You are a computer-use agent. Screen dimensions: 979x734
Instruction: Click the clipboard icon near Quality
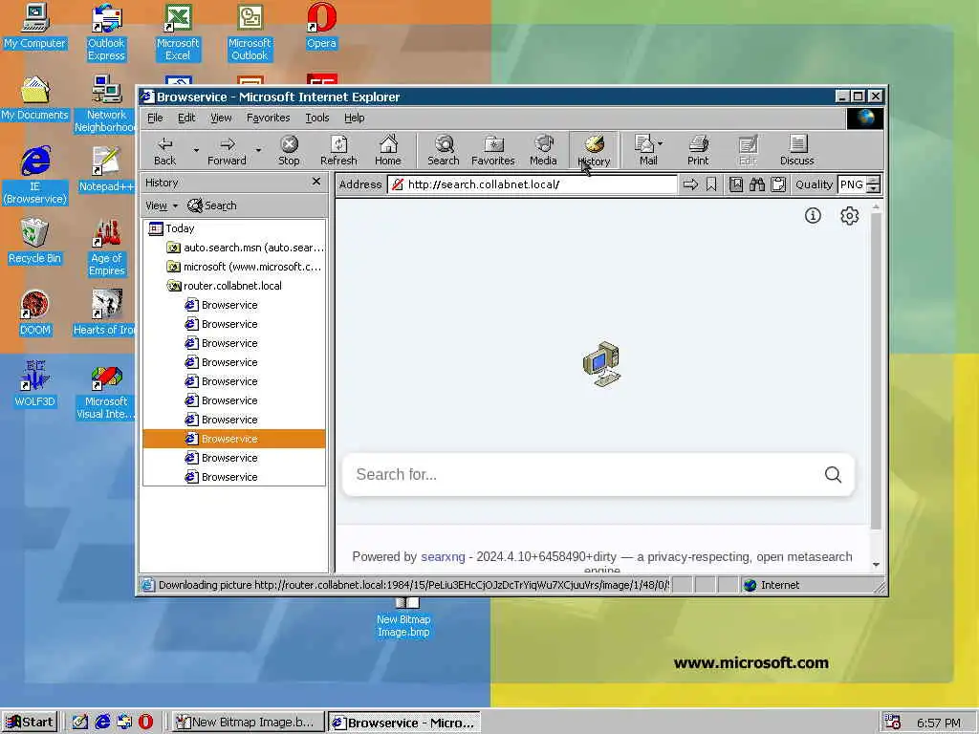778,184
